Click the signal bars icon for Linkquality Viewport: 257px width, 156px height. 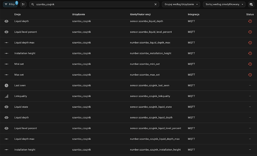(x=6, y=96)
